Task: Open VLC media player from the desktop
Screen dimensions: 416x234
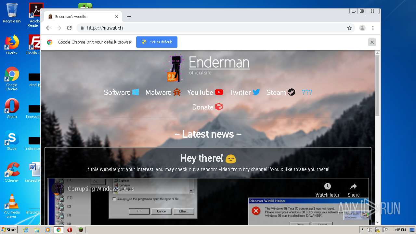Action: (x=12, y=206)
